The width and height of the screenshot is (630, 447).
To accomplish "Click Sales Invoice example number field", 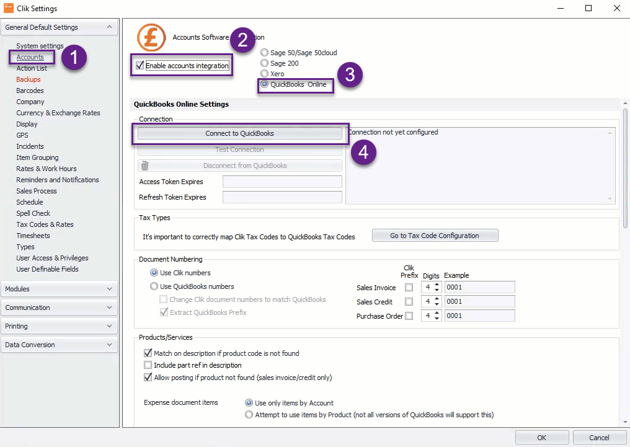I will [480, 287].
